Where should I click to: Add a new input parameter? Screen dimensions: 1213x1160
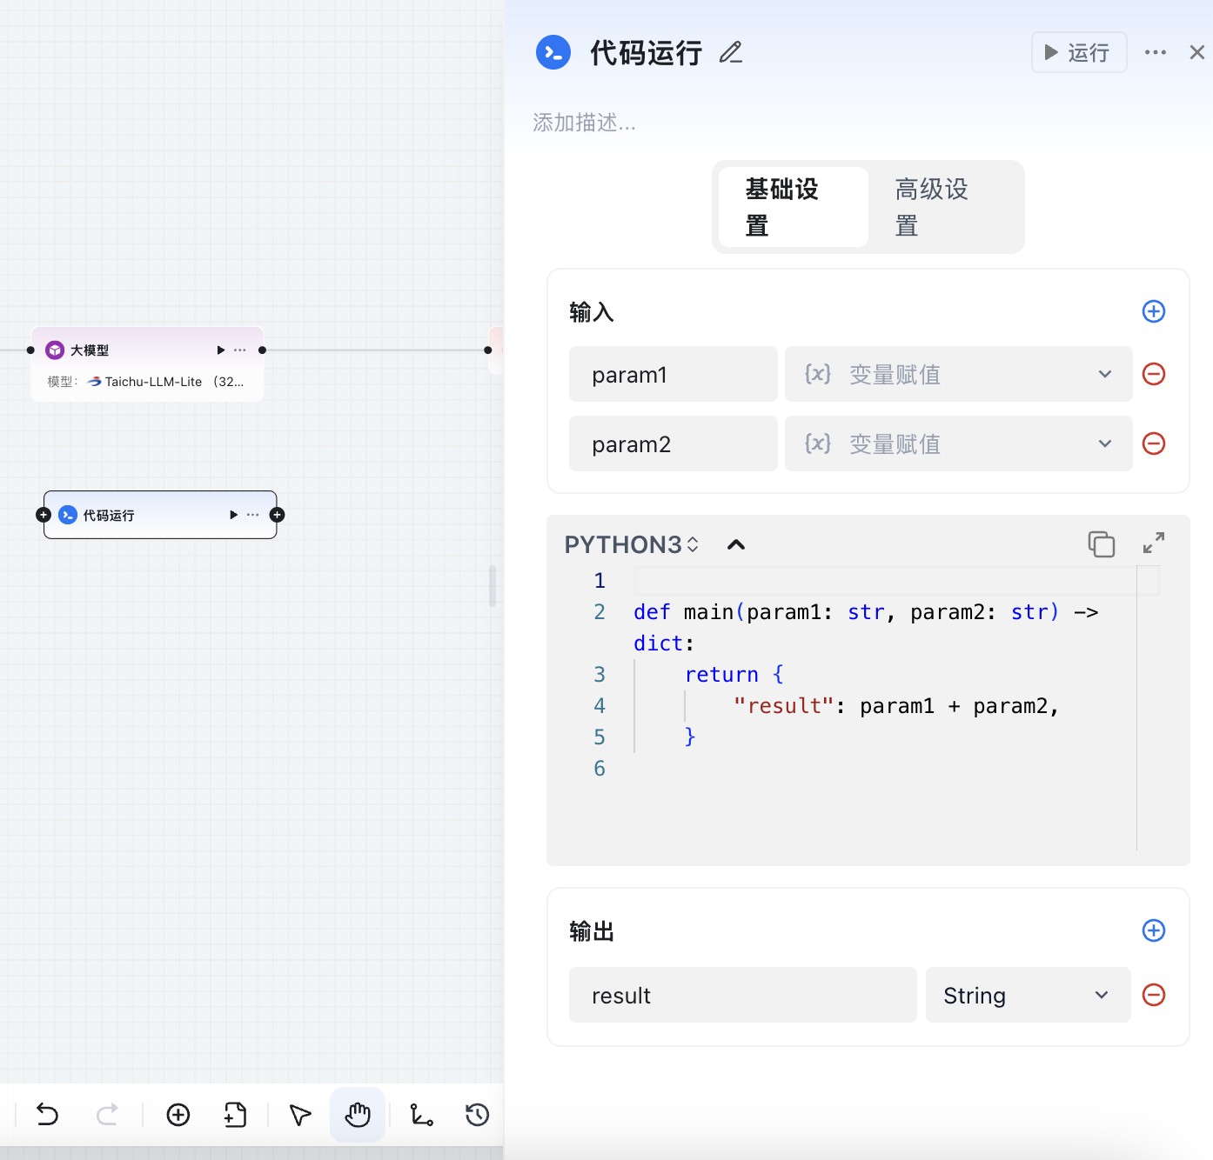pos(1154,311)
